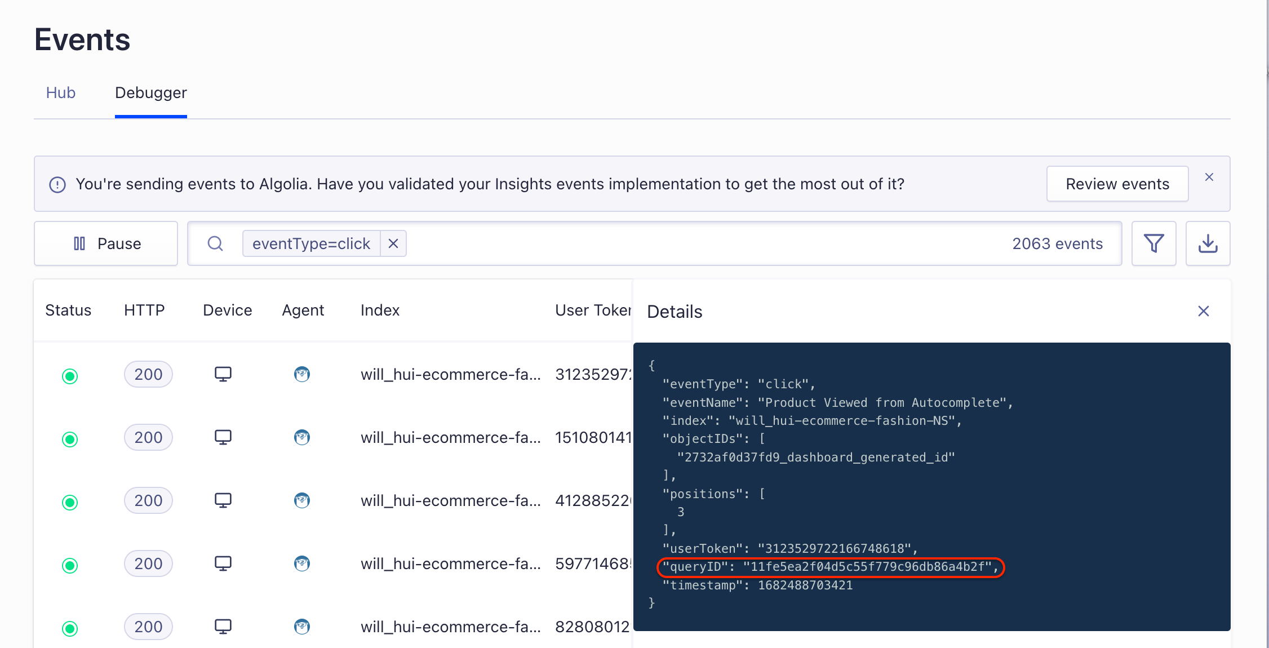Viewport: 1269px width, 648px height.
Task: Click the Status column header
Action: 68,310
